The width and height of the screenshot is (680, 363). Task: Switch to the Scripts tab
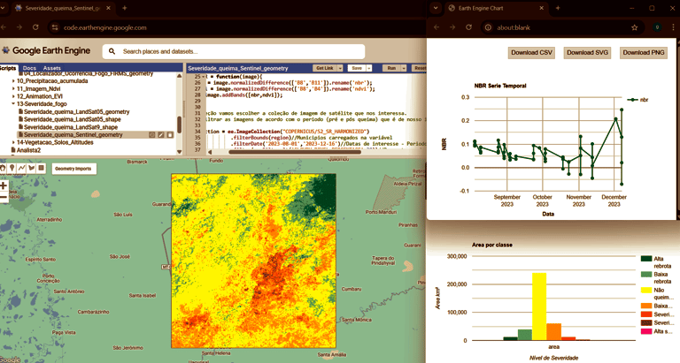click(8, 68)
